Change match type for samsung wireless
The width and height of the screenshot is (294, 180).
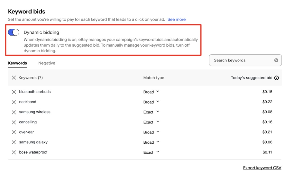[x=151, y=112]
